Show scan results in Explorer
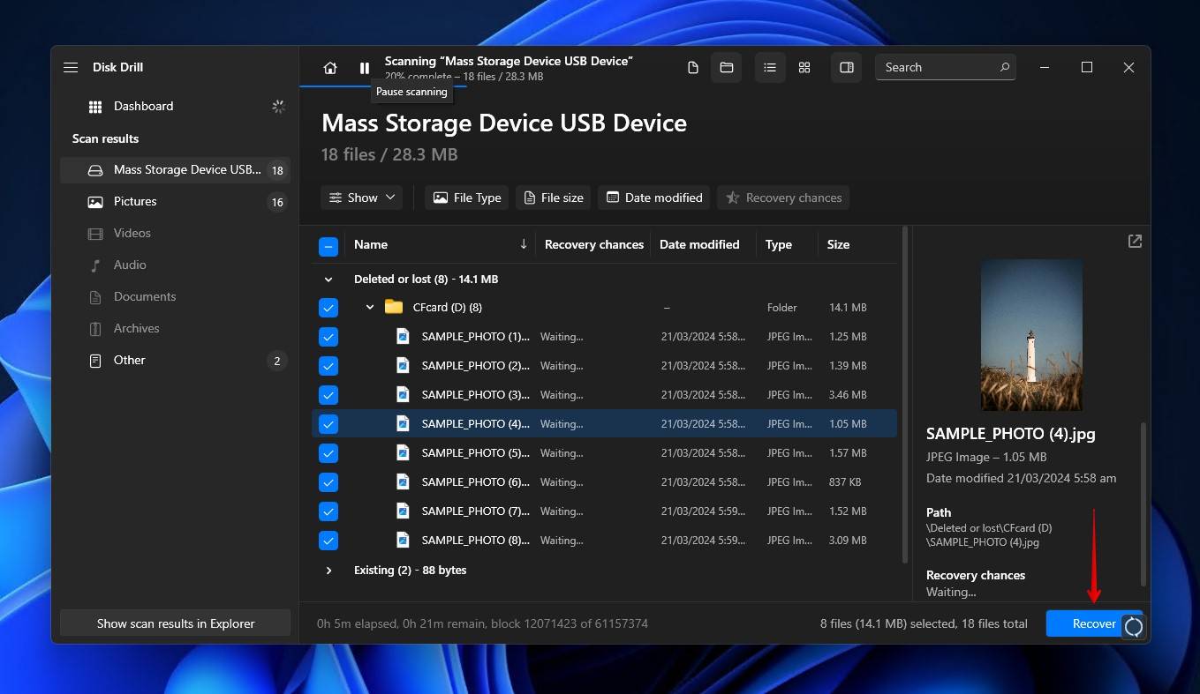This screenshot has height=694, width=1200. pos(175,623)
